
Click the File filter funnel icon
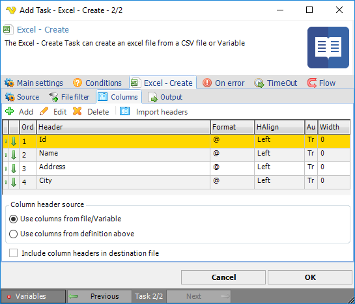[53, 97]
